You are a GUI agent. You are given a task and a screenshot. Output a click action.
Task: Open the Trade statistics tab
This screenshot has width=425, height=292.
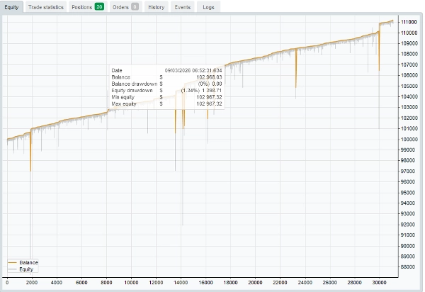pos(46,7)
